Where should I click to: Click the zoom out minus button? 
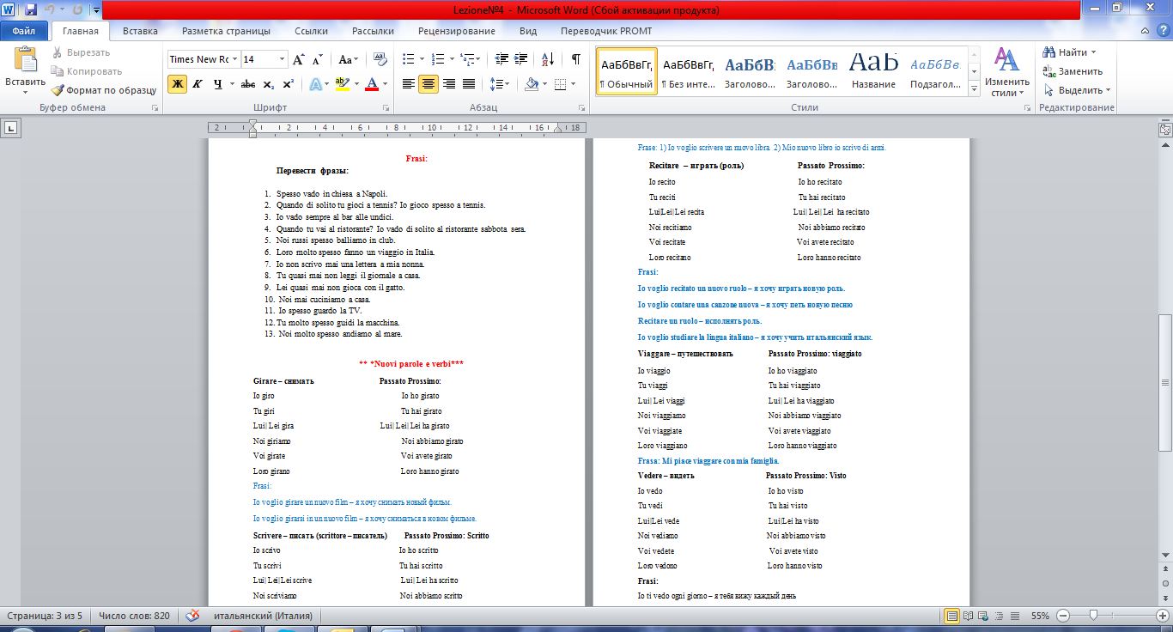(1063, 616)
